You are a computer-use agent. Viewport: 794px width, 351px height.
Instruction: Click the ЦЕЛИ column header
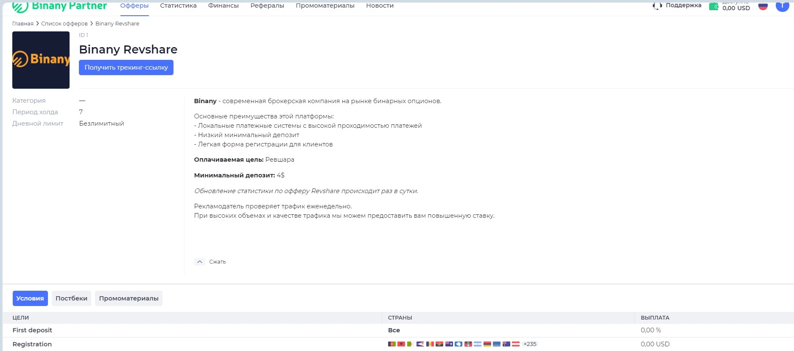coord(21,318)
